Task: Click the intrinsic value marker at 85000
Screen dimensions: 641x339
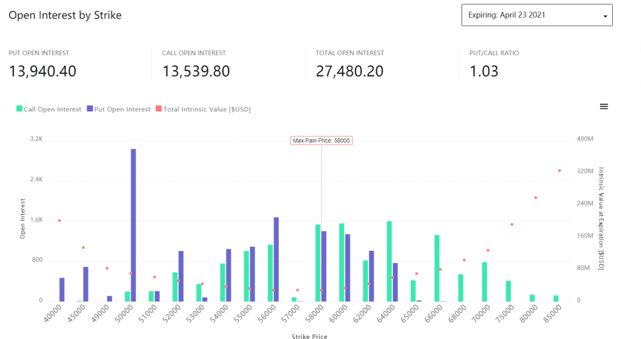Action: click(x=559, y=171)
